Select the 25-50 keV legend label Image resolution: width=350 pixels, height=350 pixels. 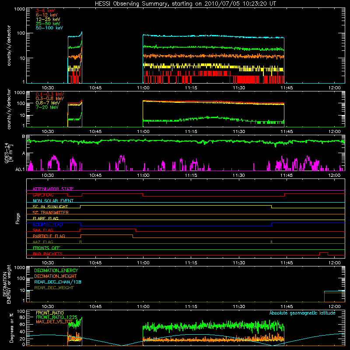click(x=48, y=24)
